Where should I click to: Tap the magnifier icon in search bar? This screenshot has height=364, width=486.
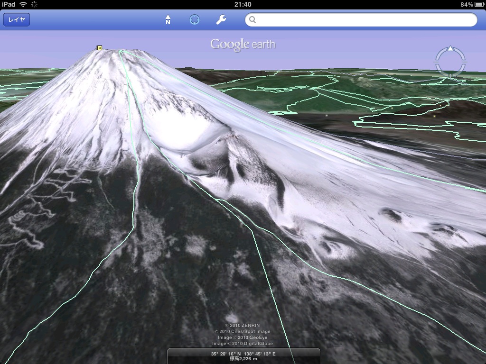click(x=252, y=20)
